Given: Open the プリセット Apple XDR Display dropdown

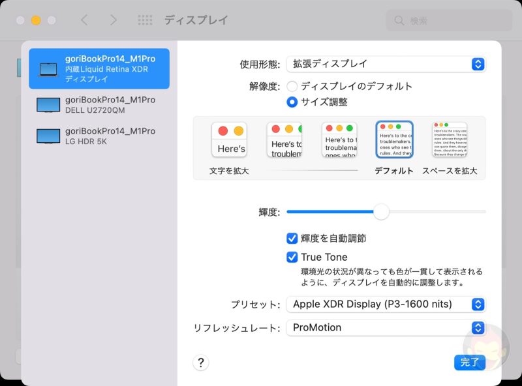Looking at the screenshot, I should coord(386,304).
